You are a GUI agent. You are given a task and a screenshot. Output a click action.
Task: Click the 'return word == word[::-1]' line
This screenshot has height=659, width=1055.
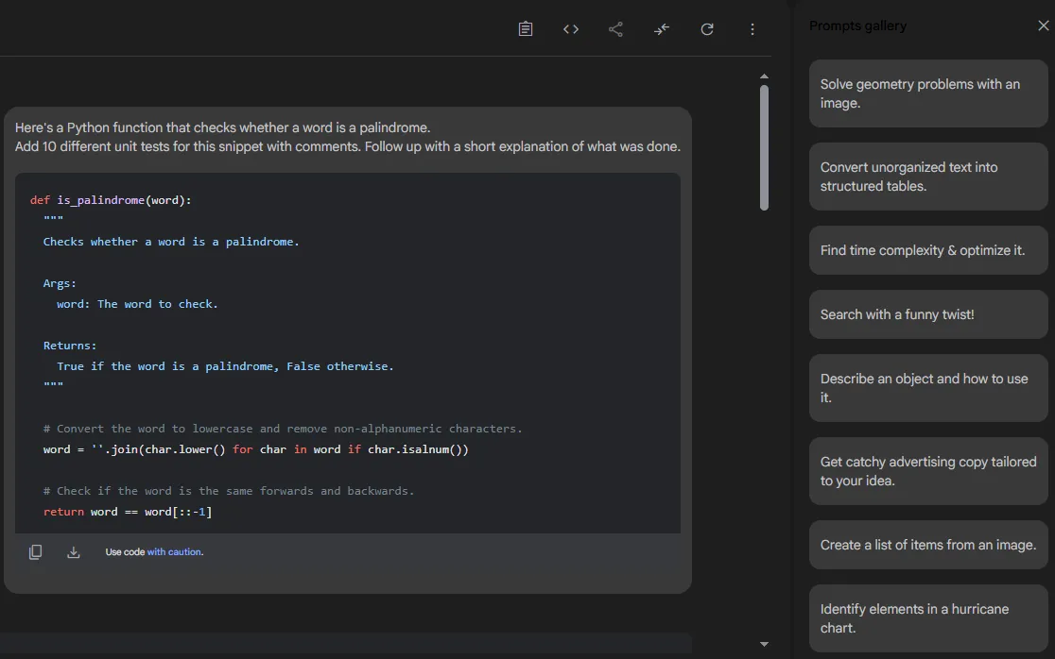(128, 512)
